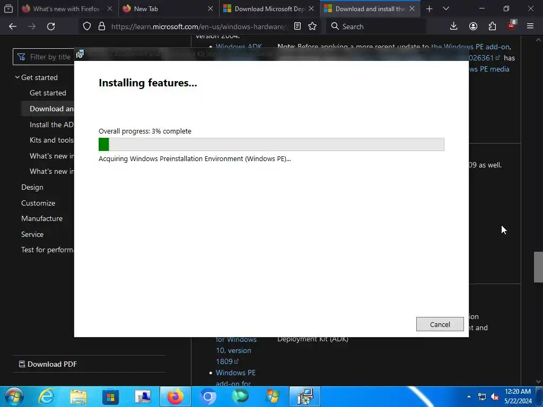
Task: Open the Manufacture section in sidebar
Action: [x=42, y=219]
